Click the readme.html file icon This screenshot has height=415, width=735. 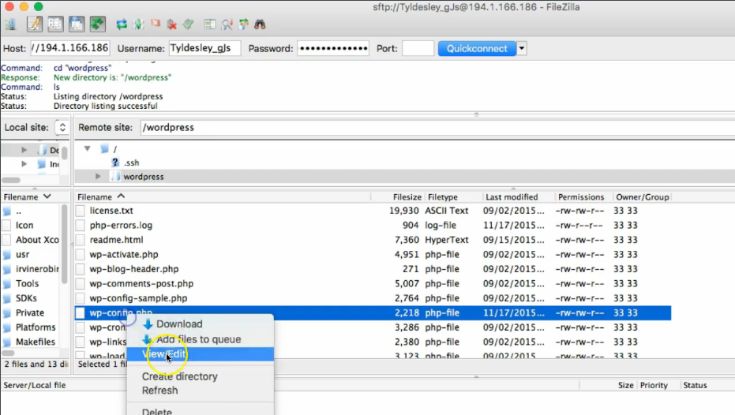[81, 240]
